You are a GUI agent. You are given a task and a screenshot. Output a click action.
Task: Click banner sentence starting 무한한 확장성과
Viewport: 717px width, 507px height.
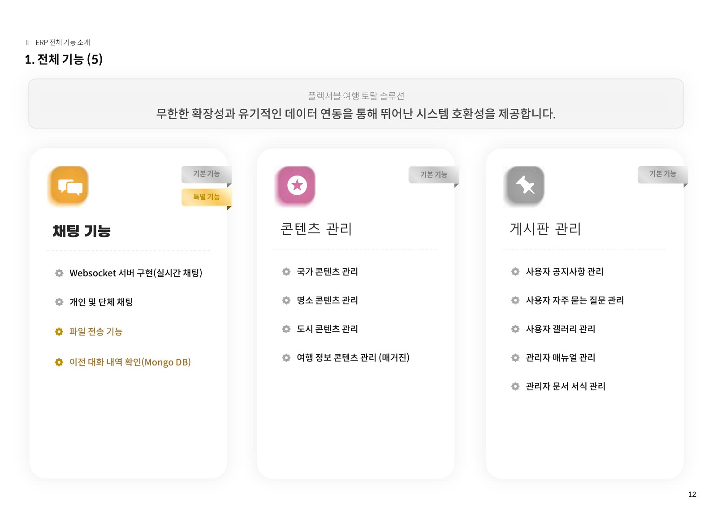tap(356, 114)
